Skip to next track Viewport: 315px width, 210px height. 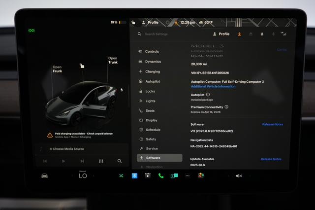[x=82, y=161]
